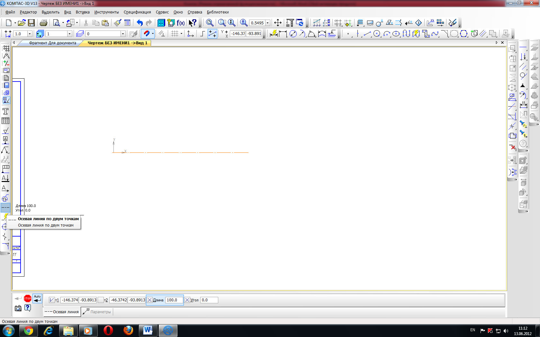Toggle the round-off coordinates button

click(212, 34)
